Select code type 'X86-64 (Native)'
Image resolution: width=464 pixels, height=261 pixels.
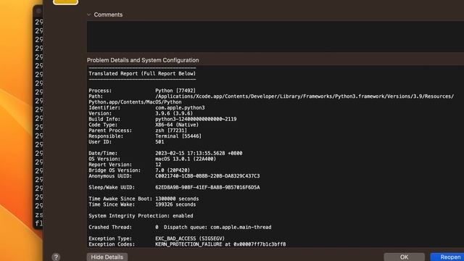[177, 125]
